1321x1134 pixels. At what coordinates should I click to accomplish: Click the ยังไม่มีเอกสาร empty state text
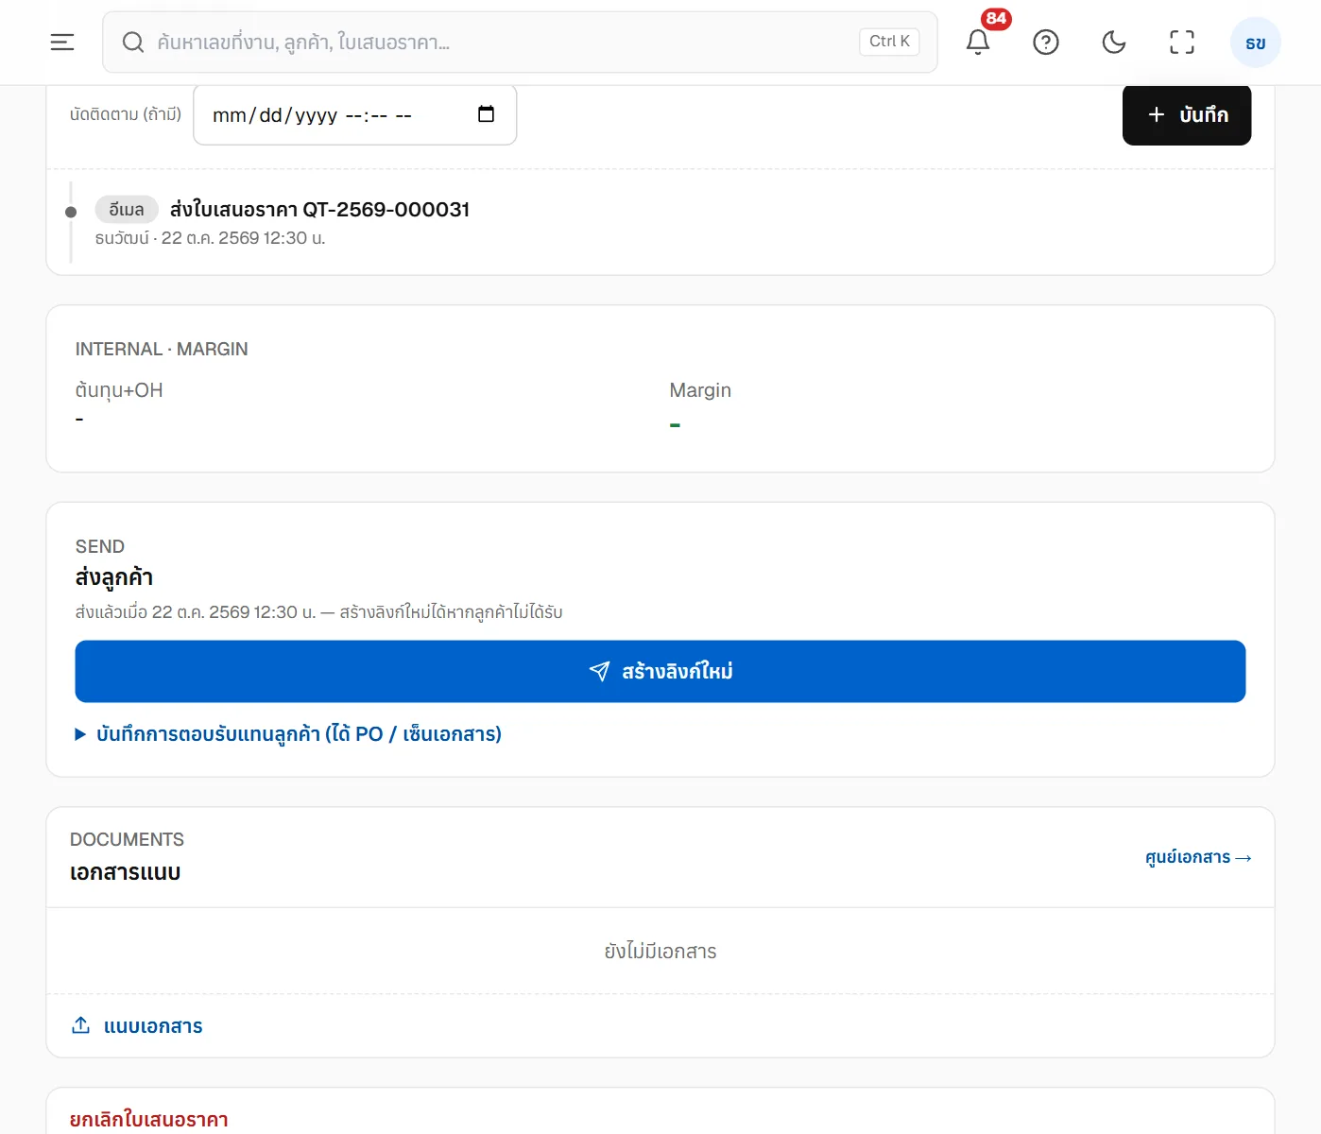tap(660, 952)
